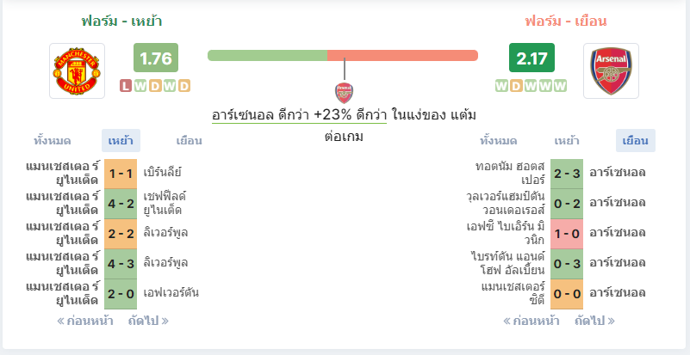The height and width of the screenshot is (355, 690).
Task: Click the small Arsenal marker under comparison bar
Action: tap(344, 93)
